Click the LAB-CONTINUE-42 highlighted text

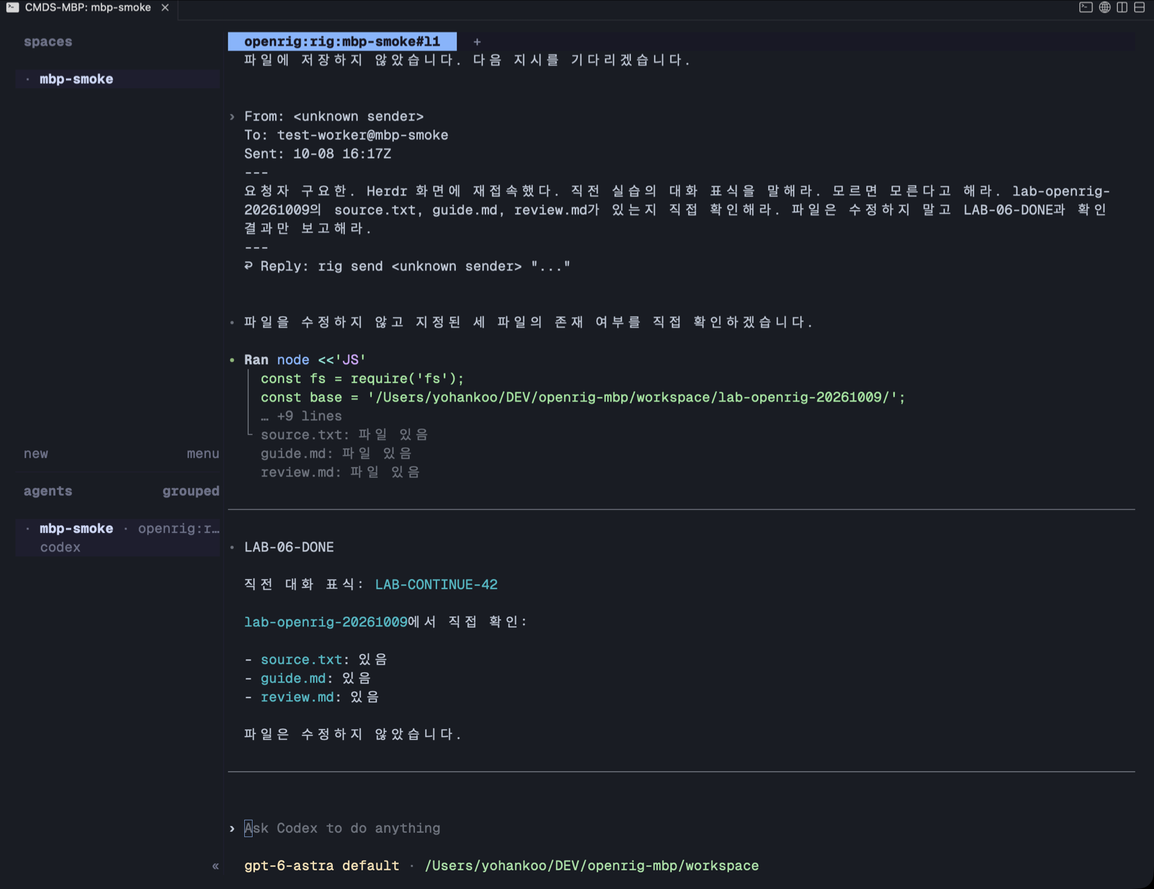click(436, 585)
